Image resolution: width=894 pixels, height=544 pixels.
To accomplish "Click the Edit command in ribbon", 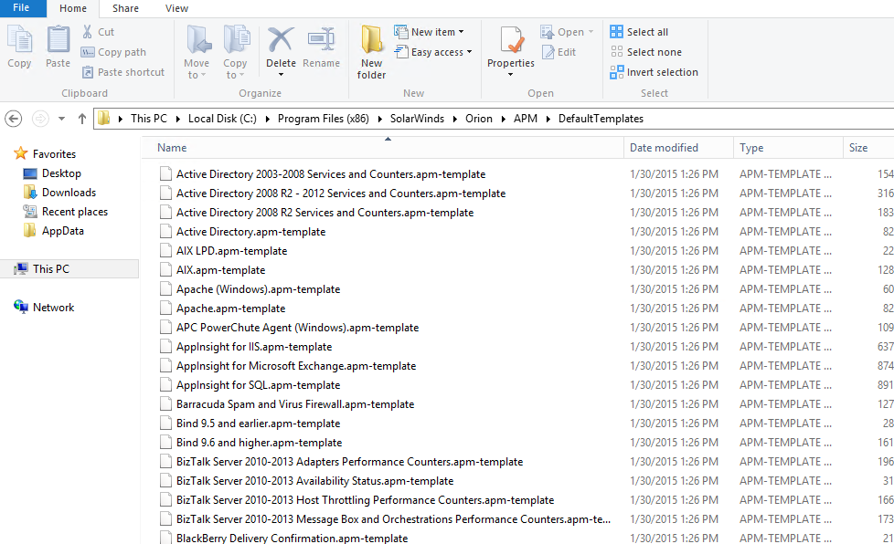I will pyautogui.click(x=559, y=52).
